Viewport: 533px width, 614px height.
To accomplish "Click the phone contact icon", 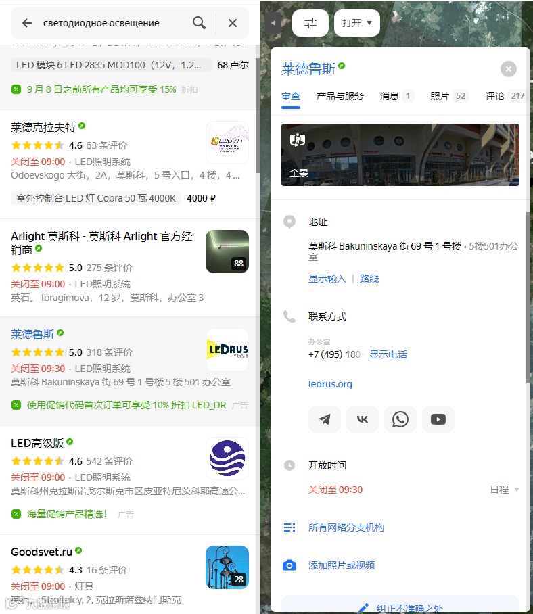I will 289,316.
